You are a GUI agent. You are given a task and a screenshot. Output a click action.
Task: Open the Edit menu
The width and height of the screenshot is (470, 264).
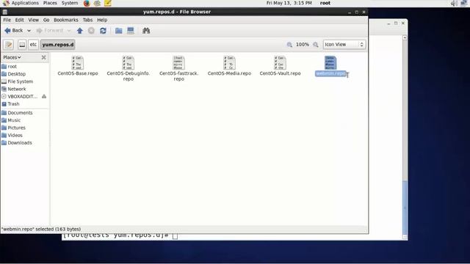20,20
